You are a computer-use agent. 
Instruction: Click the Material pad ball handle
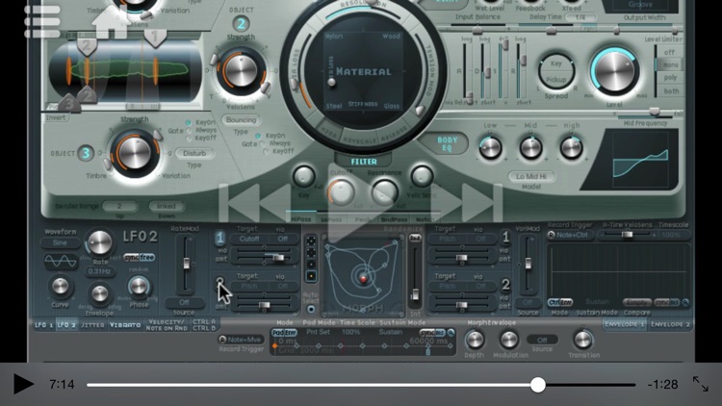click(331, 83)
